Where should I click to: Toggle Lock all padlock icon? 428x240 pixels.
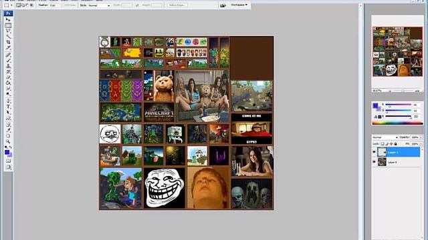(395, 144)
